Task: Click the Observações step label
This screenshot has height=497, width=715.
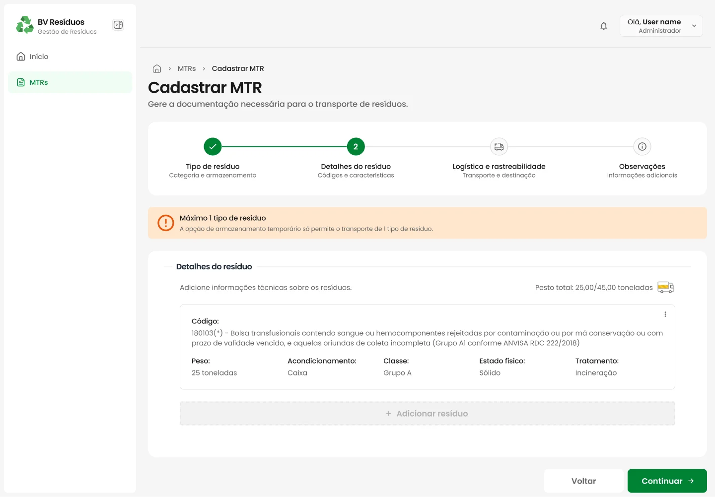Action: [642, 167]
